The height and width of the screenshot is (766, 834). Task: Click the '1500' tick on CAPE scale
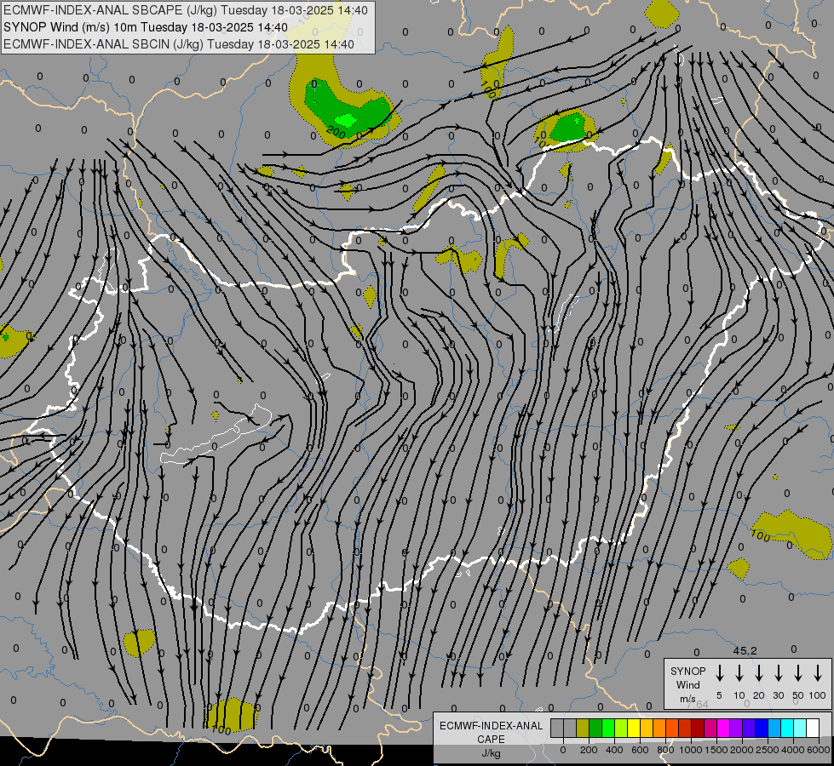(716, 750)
